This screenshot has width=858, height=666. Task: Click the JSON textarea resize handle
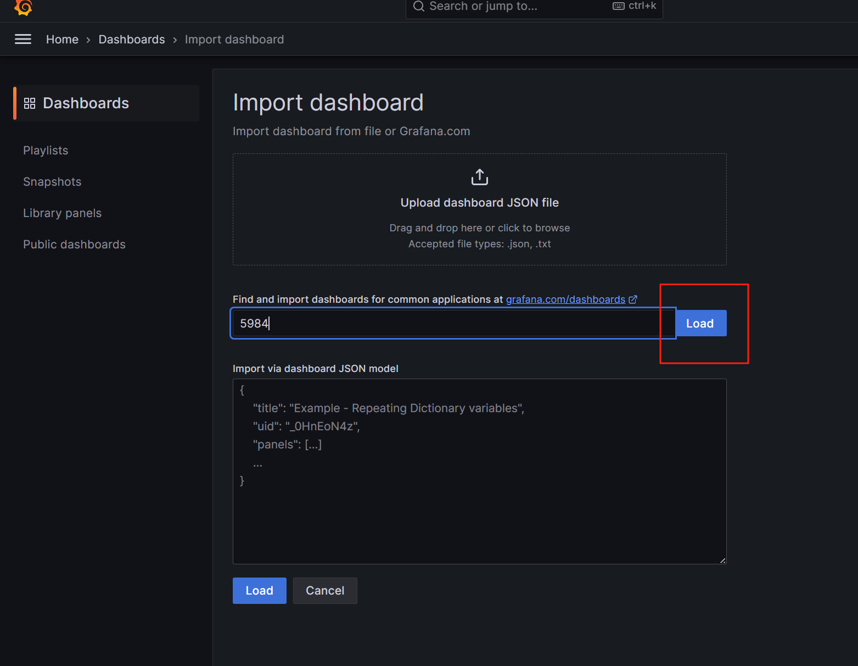[722, 560]
